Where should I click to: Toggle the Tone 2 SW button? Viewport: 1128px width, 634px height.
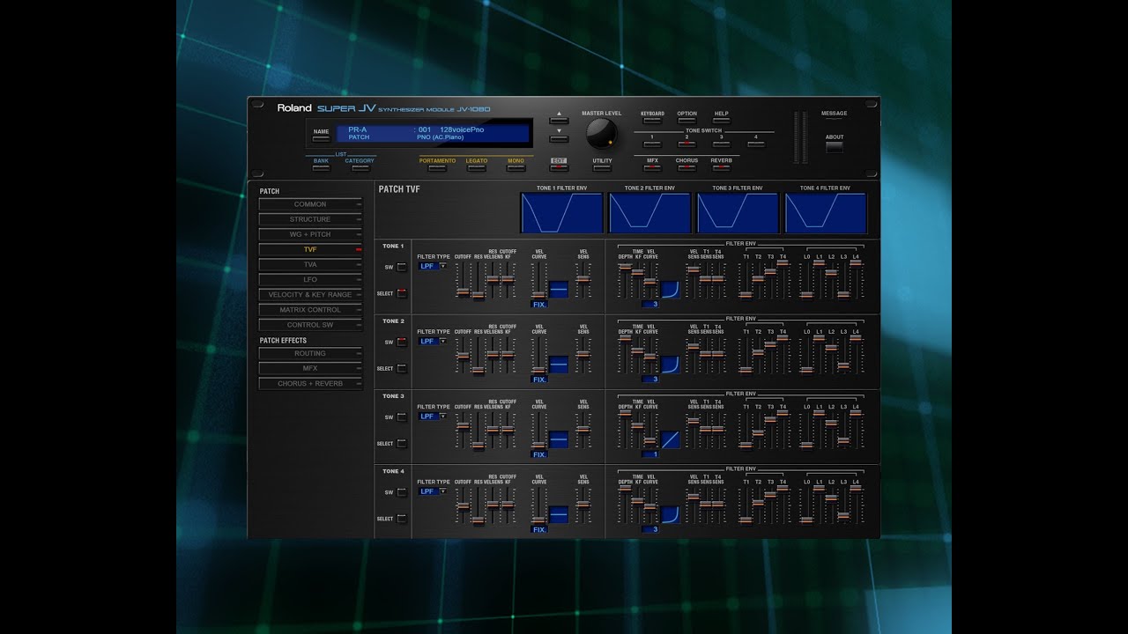402,342
